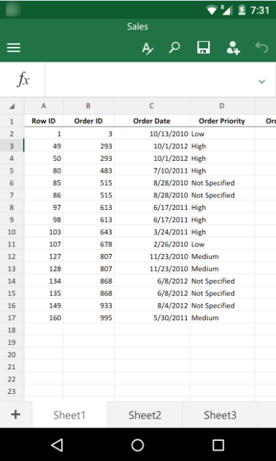
Task: Select Order ID cell 995
Action: (x=89, y=317)
